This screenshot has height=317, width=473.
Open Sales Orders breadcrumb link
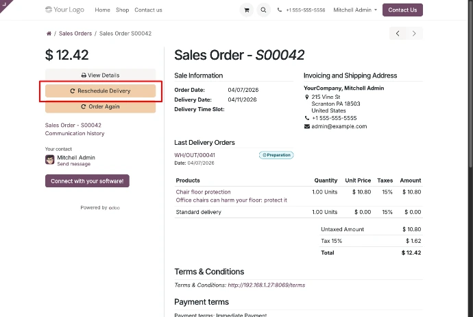(75, 34)
